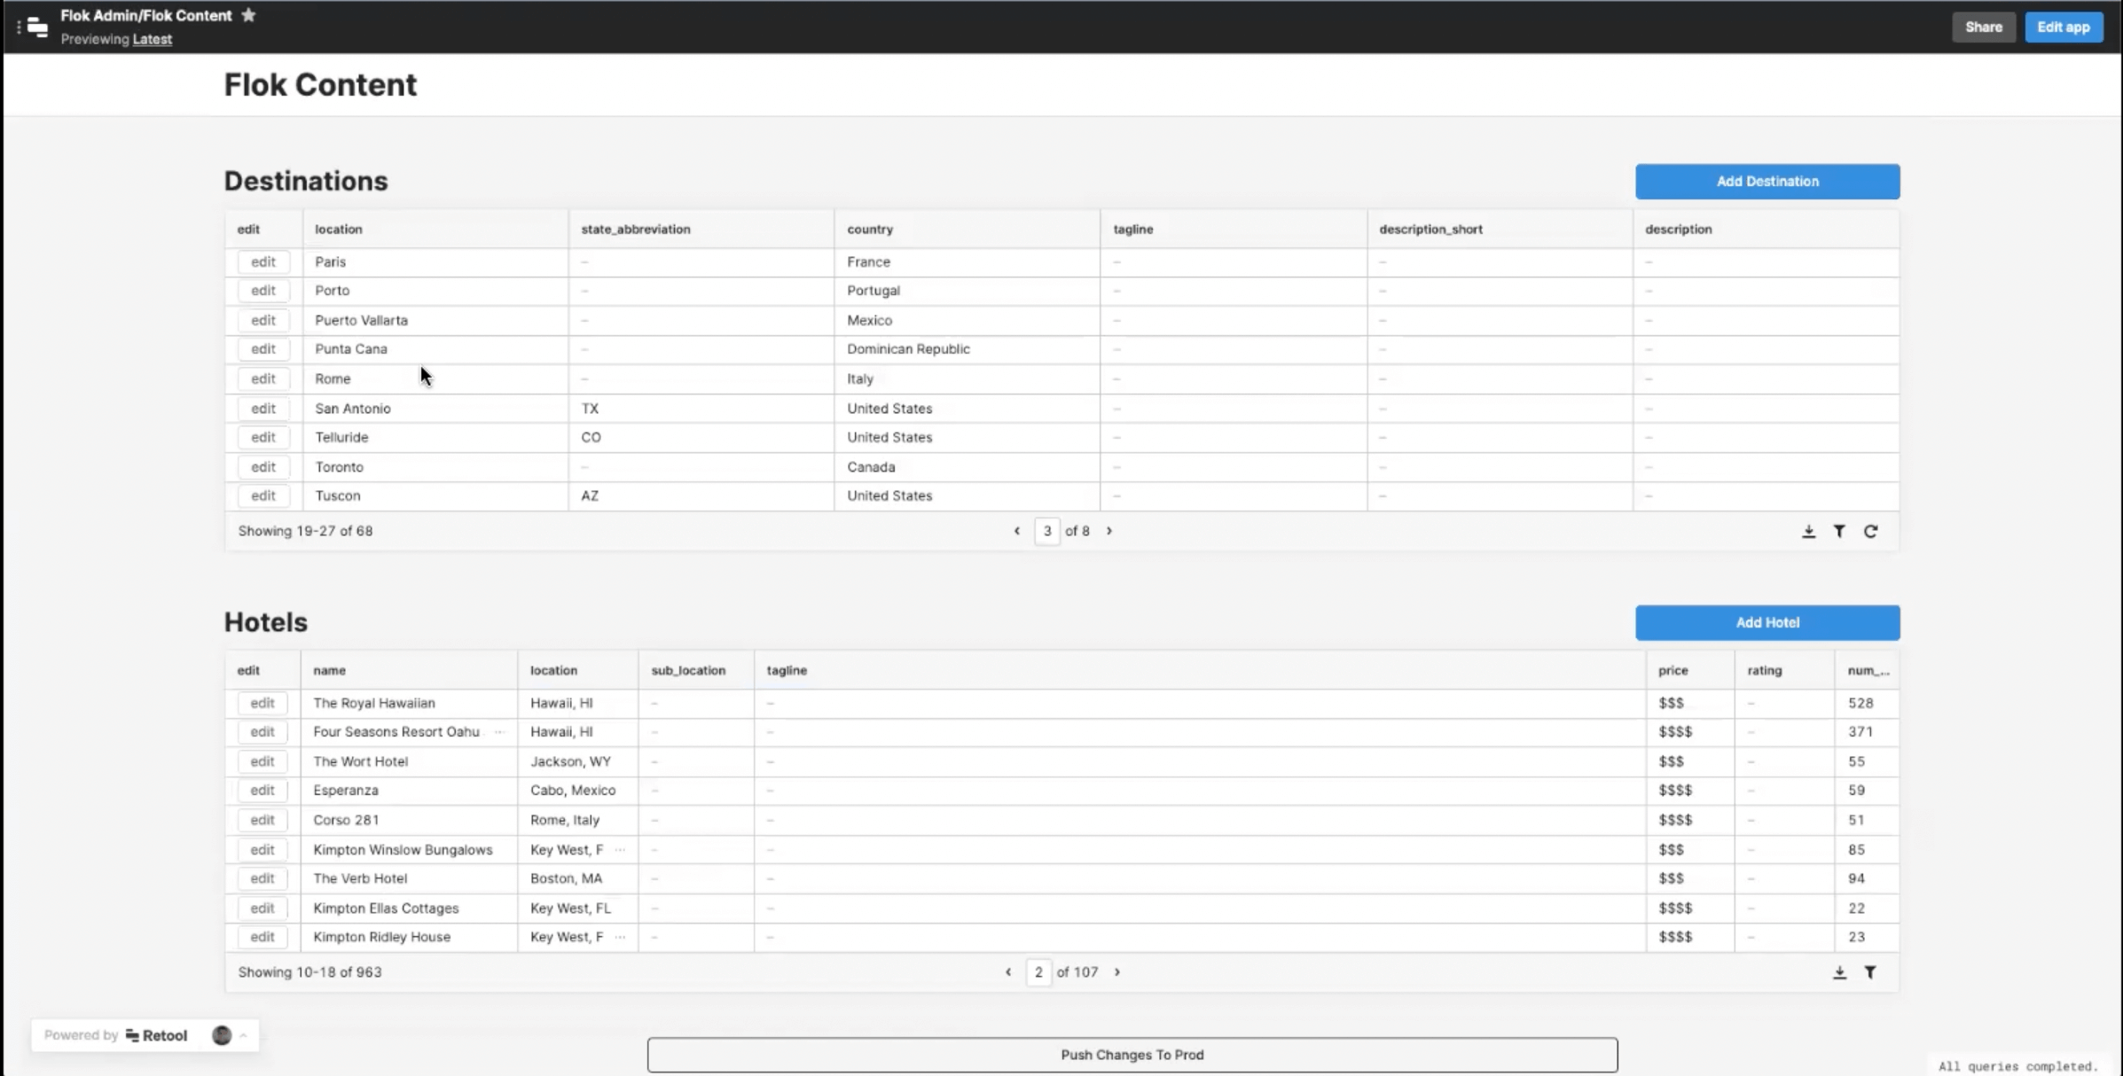Edit the Esperanza hotel row
The image size is (2123, 1076).
(262, 791)
